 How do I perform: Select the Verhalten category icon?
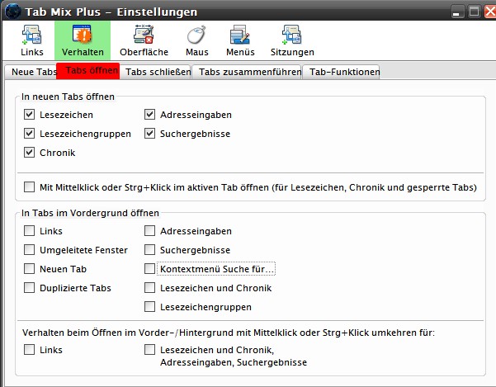tap(83, 40)
